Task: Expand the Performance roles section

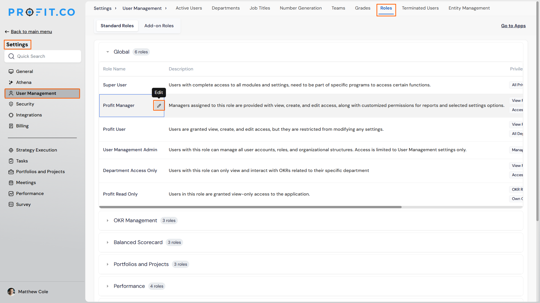Action: tap(108, 286)
